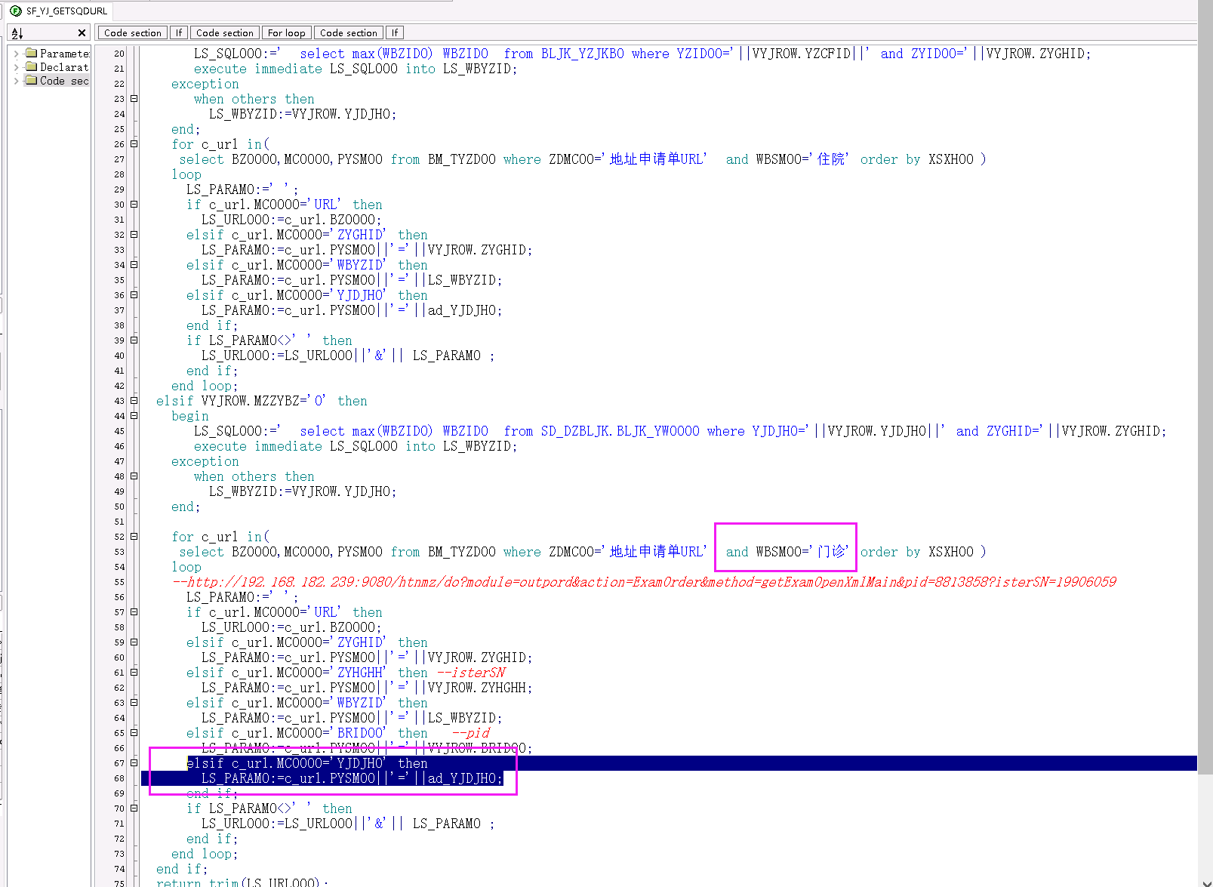Click 'SD_DZBLJK.BLJK_YW0000' table name on line 45
The height and width of the screenshot is (887, 1213).
pos(620,431)
